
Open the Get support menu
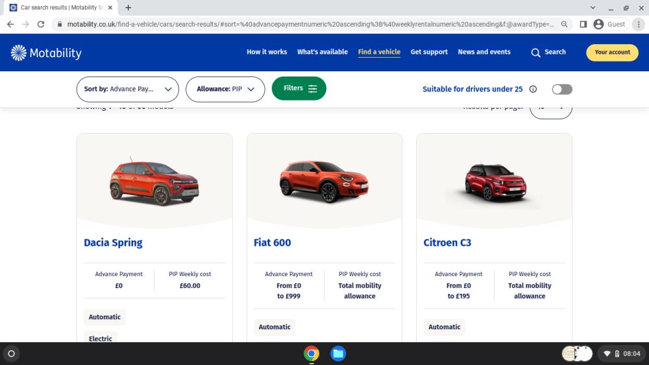(429, 52)
